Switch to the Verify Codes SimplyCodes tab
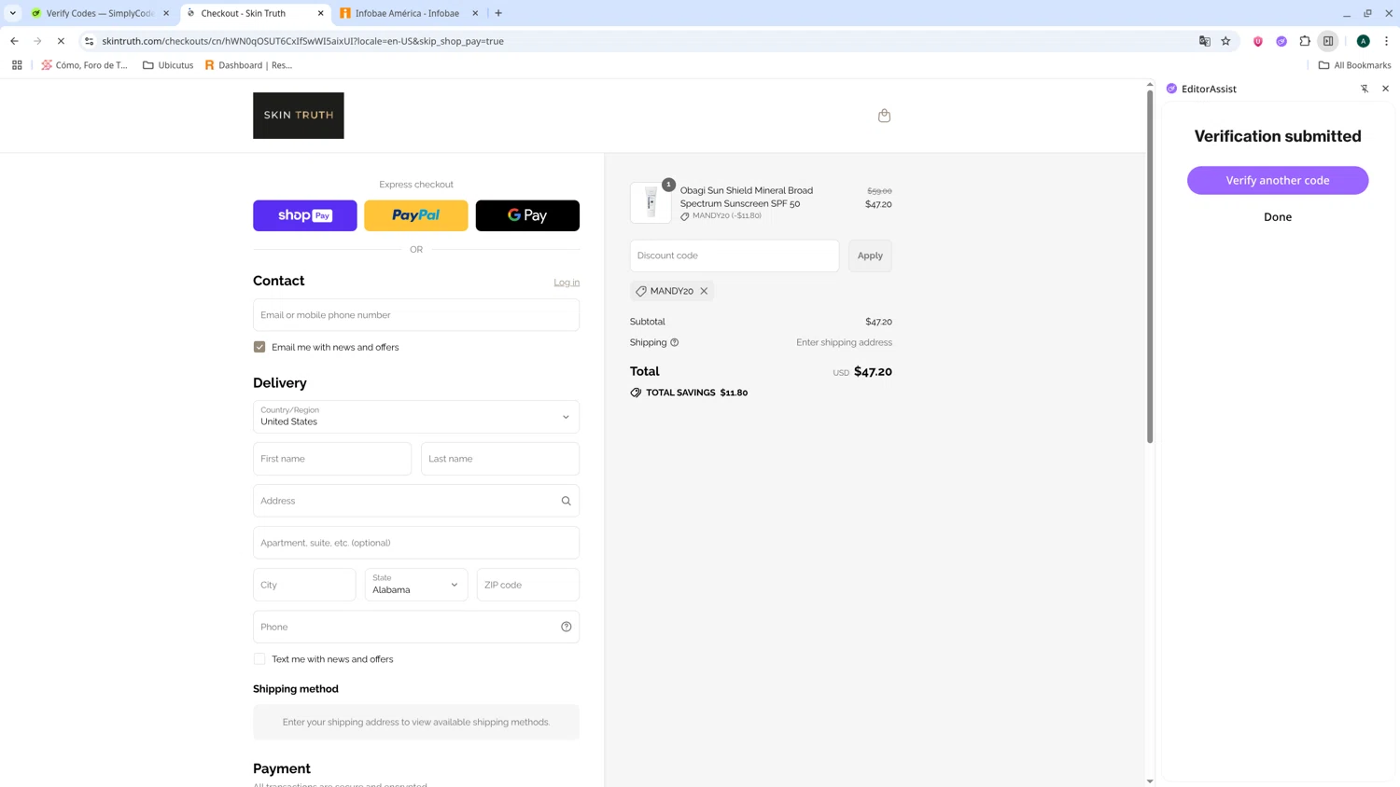This screenshot has height=787, width=1400. click(x=101, y=13)
